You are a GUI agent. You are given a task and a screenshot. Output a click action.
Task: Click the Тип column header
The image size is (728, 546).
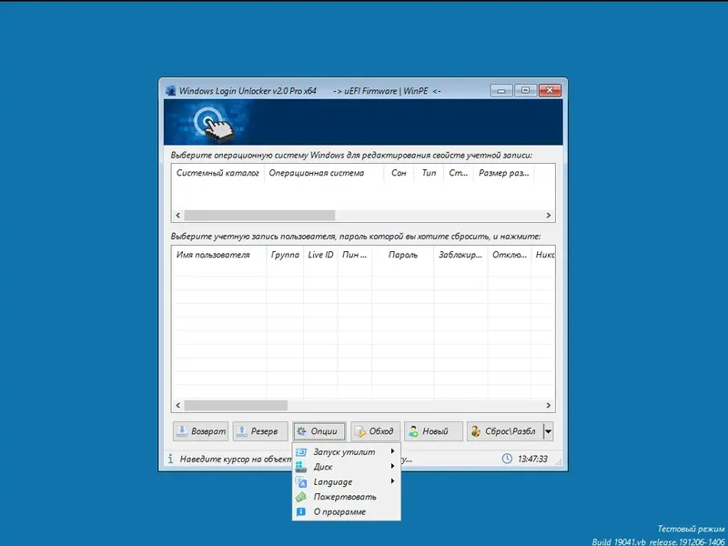tap(429, 173)
